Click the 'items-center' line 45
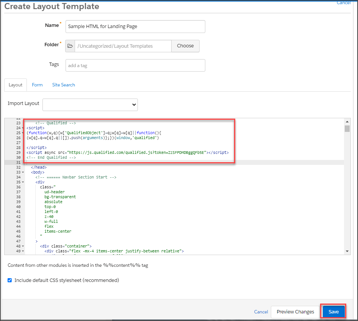The height and width of the screenshot is (321, 358). (x=58, y=231)
